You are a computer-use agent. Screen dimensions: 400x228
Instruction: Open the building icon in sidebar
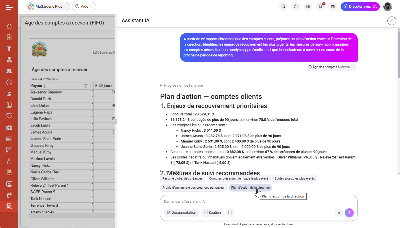(9, 172)
